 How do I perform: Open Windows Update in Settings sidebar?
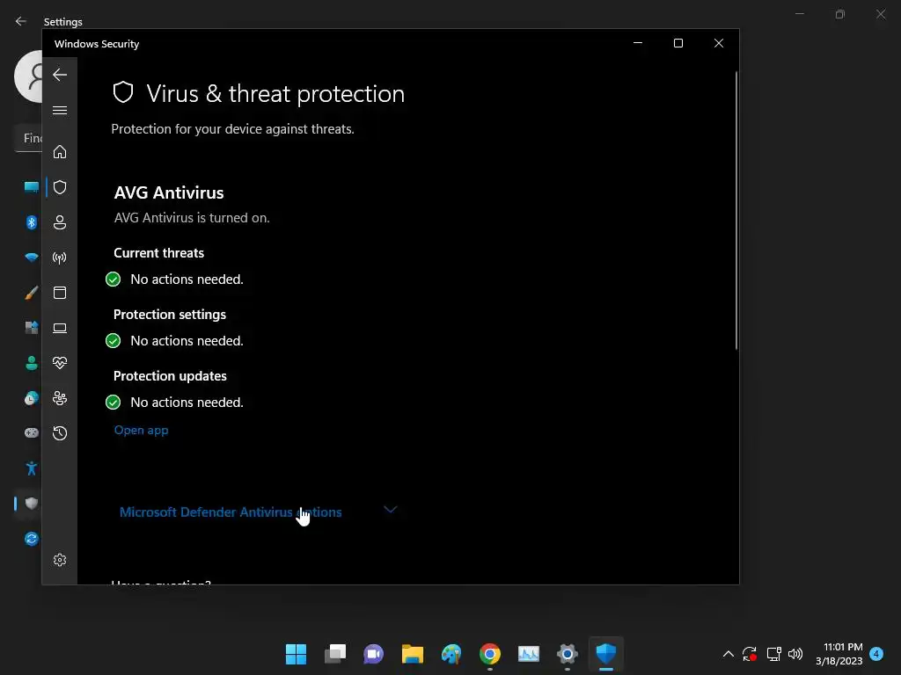pyautogui.click(x=31, y=539)
